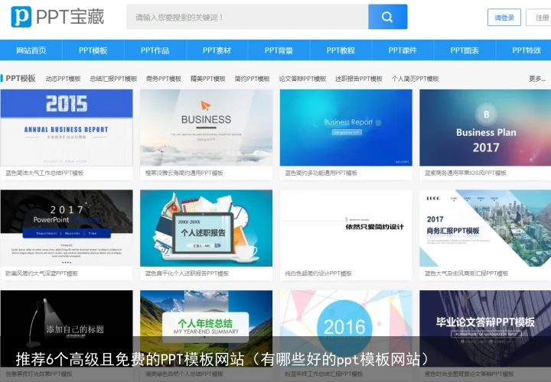The width and height of the screenshot is (551, 382).
Task: Click the PPT宝藏 logo icon
Action: (21, 17)
